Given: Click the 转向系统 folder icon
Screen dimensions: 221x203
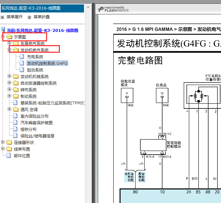Looking at the screenshot, I should click(16, 90).
